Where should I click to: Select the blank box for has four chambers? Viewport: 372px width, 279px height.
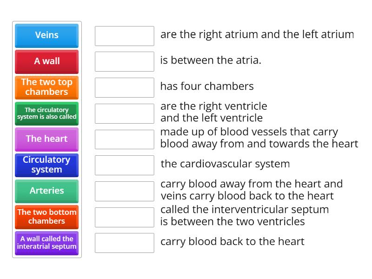[124, 86]
